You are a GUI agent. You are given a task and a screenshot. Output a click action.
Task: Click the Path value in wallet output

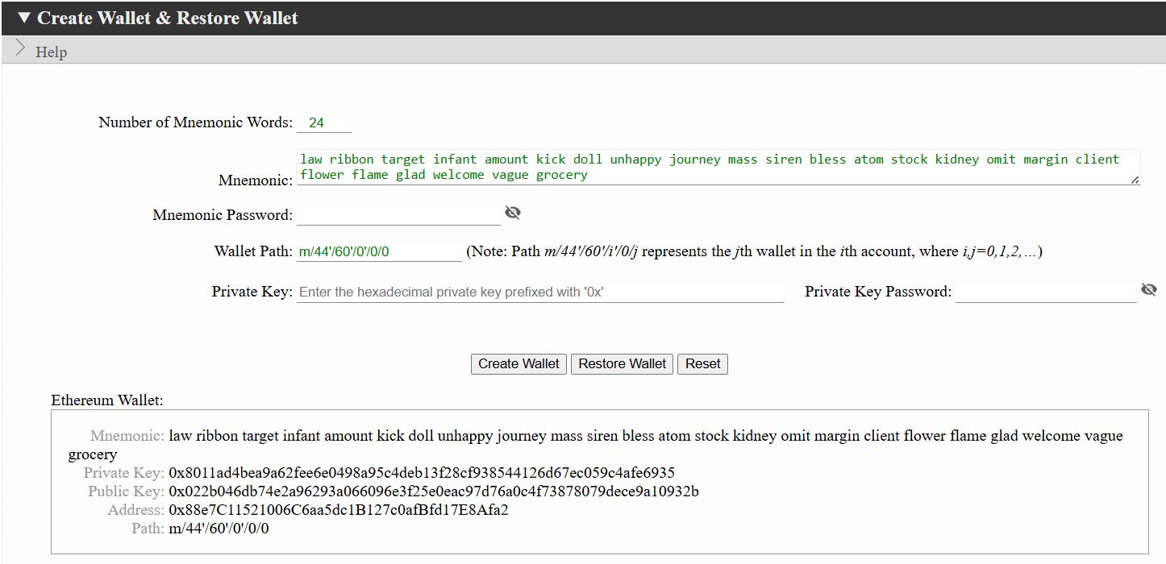click(219, 529)
